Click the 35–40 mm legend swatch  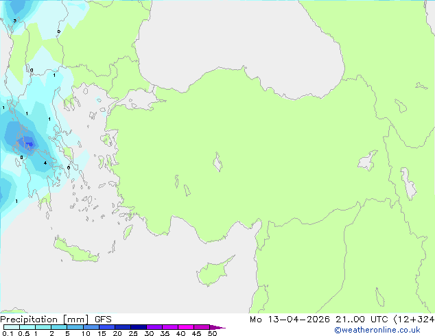pyautogui.click(x=170, y=327)
